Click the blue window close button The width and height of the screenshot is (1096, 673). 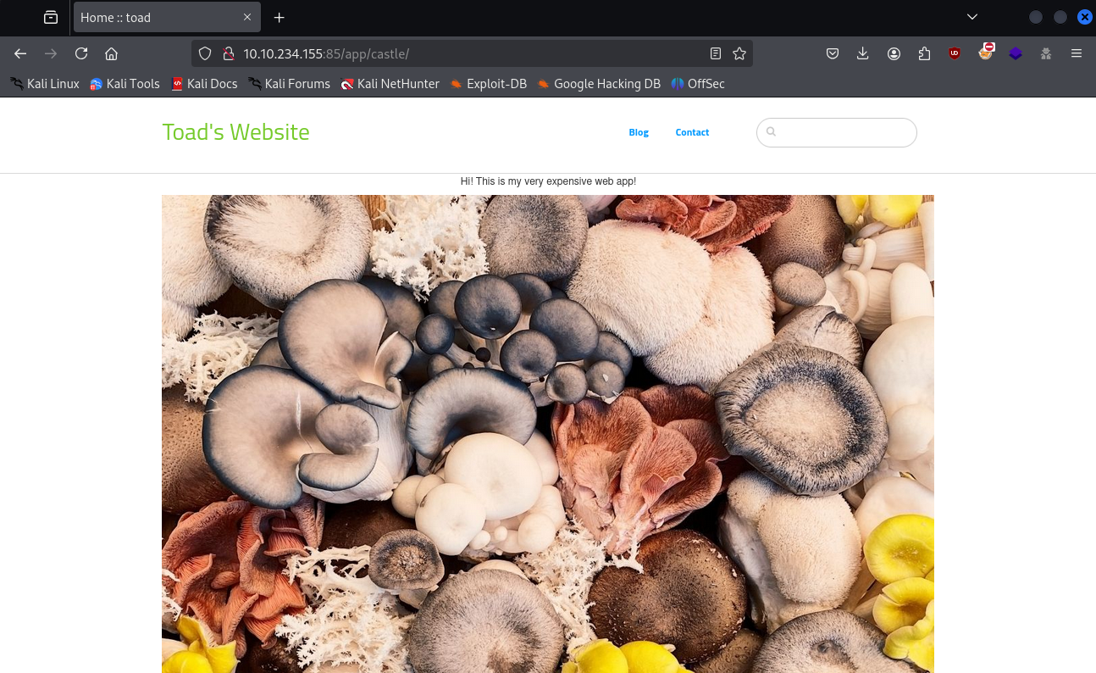click(x=1084, y=17)
